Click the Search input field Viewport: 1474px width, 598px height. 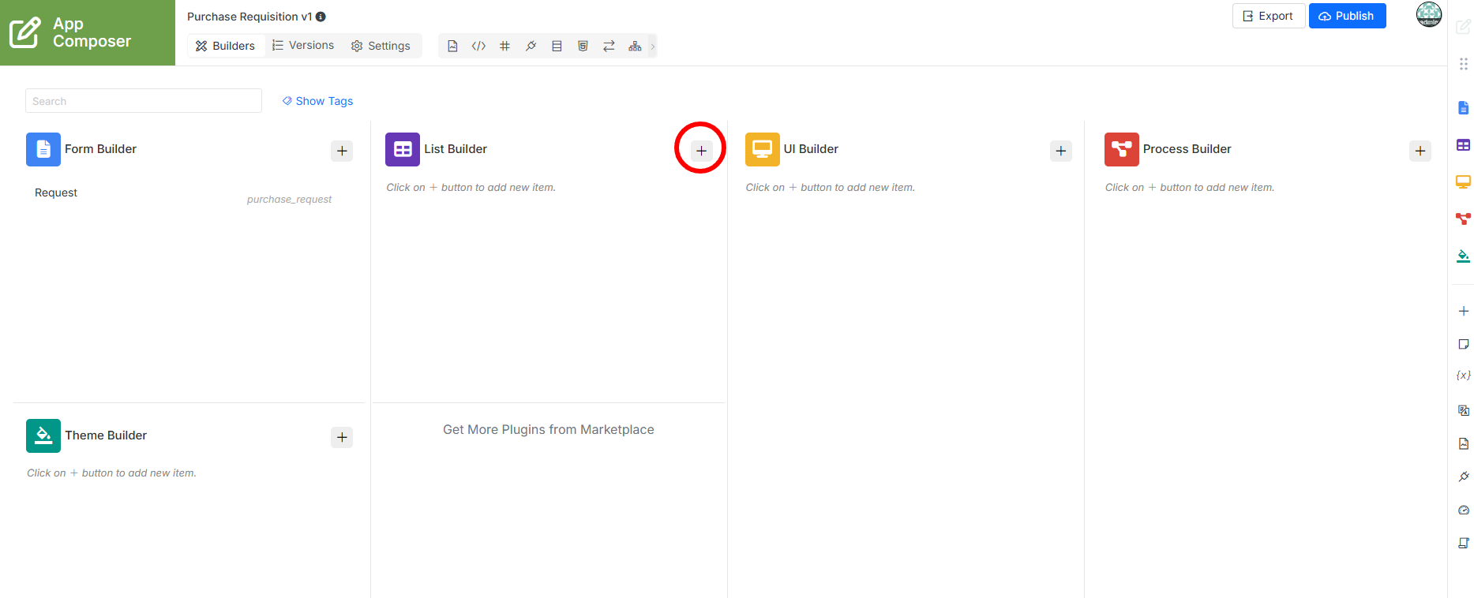tap(144, 101)
